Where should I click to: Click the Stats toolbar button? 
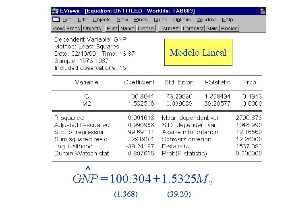coord(212,28)
